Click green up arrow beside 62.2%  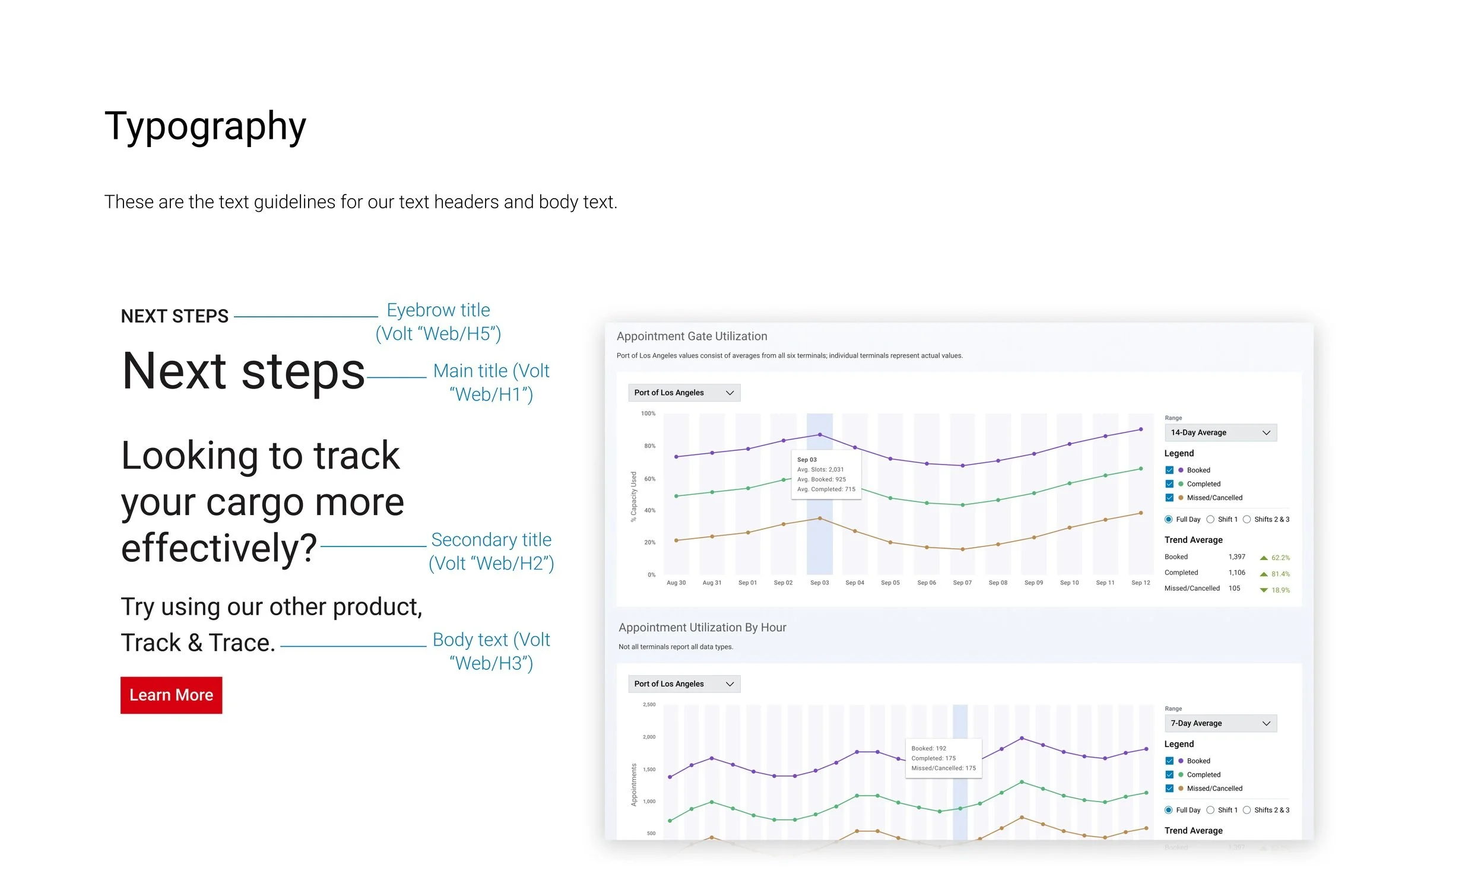tap(1263, 558)
